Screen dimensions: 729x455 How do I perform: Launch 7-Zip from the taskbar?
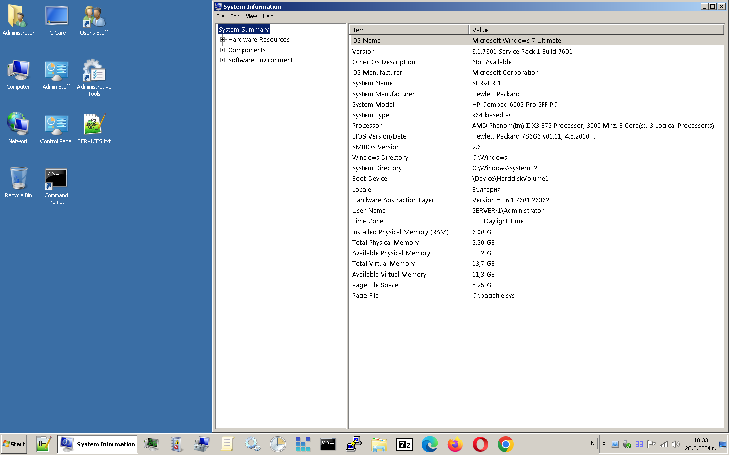pos(404,444)
